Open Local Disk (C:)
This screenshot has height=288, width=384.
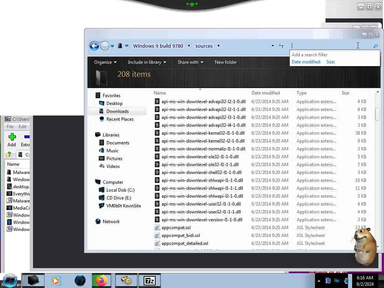(120, 190)
